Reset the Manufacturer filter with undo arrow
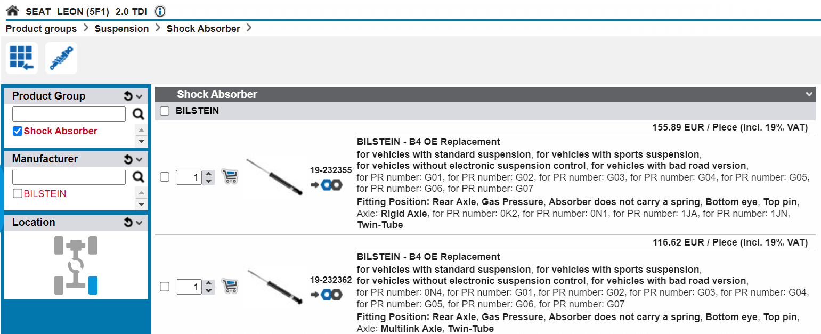The width and height of the screenshot is (821, 334). pyautogui.click(x=128, y=159)
